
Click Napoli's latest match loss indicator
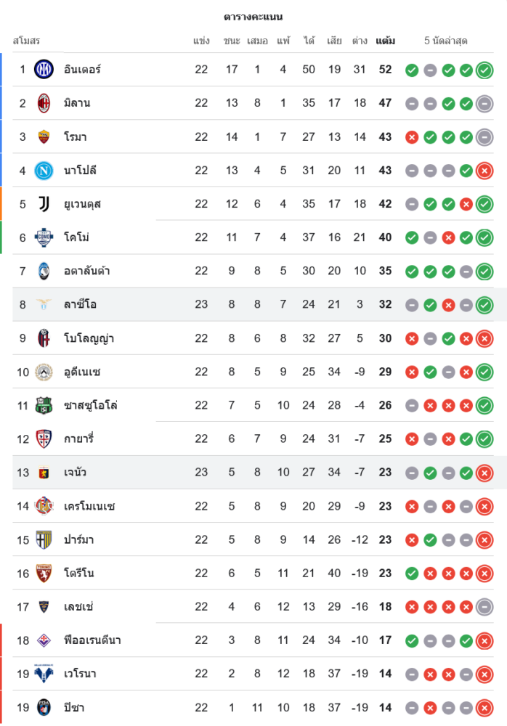pos(484,171)
